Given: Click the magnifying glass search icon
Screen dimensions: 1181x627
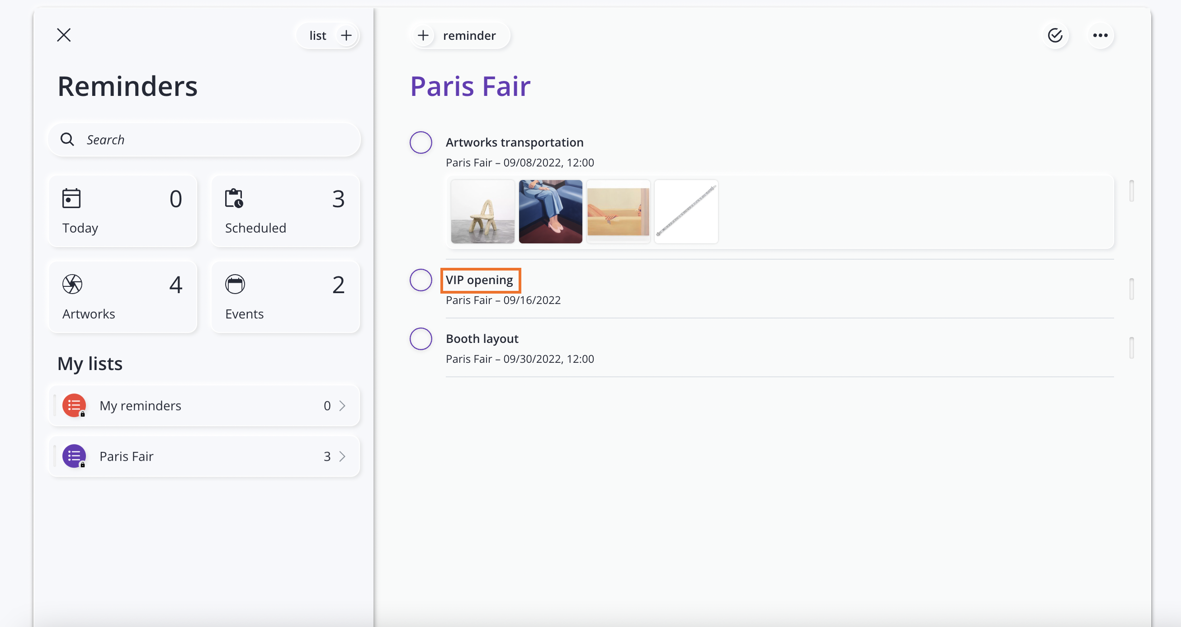Looking at the screenshot, I should point(67,139).
